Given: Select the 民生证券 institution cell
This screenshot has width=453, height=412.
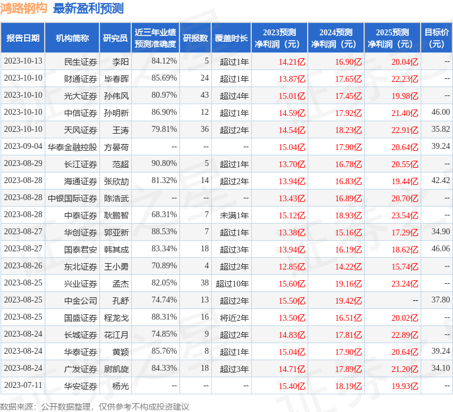Looking at the screenshot, I should point(81,61).
